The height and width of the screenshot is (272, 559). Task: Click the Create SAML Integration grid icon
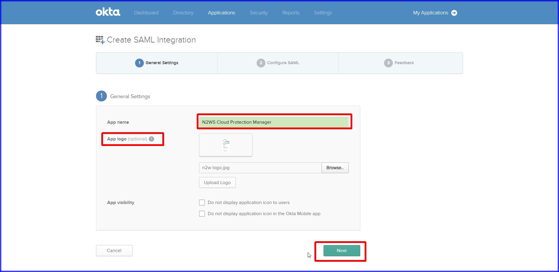[100, 40]
